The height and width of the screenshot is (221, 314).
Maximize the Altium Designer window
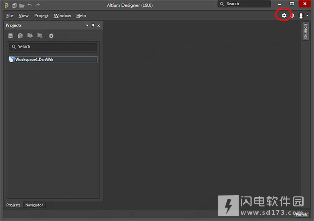point(292,4)
